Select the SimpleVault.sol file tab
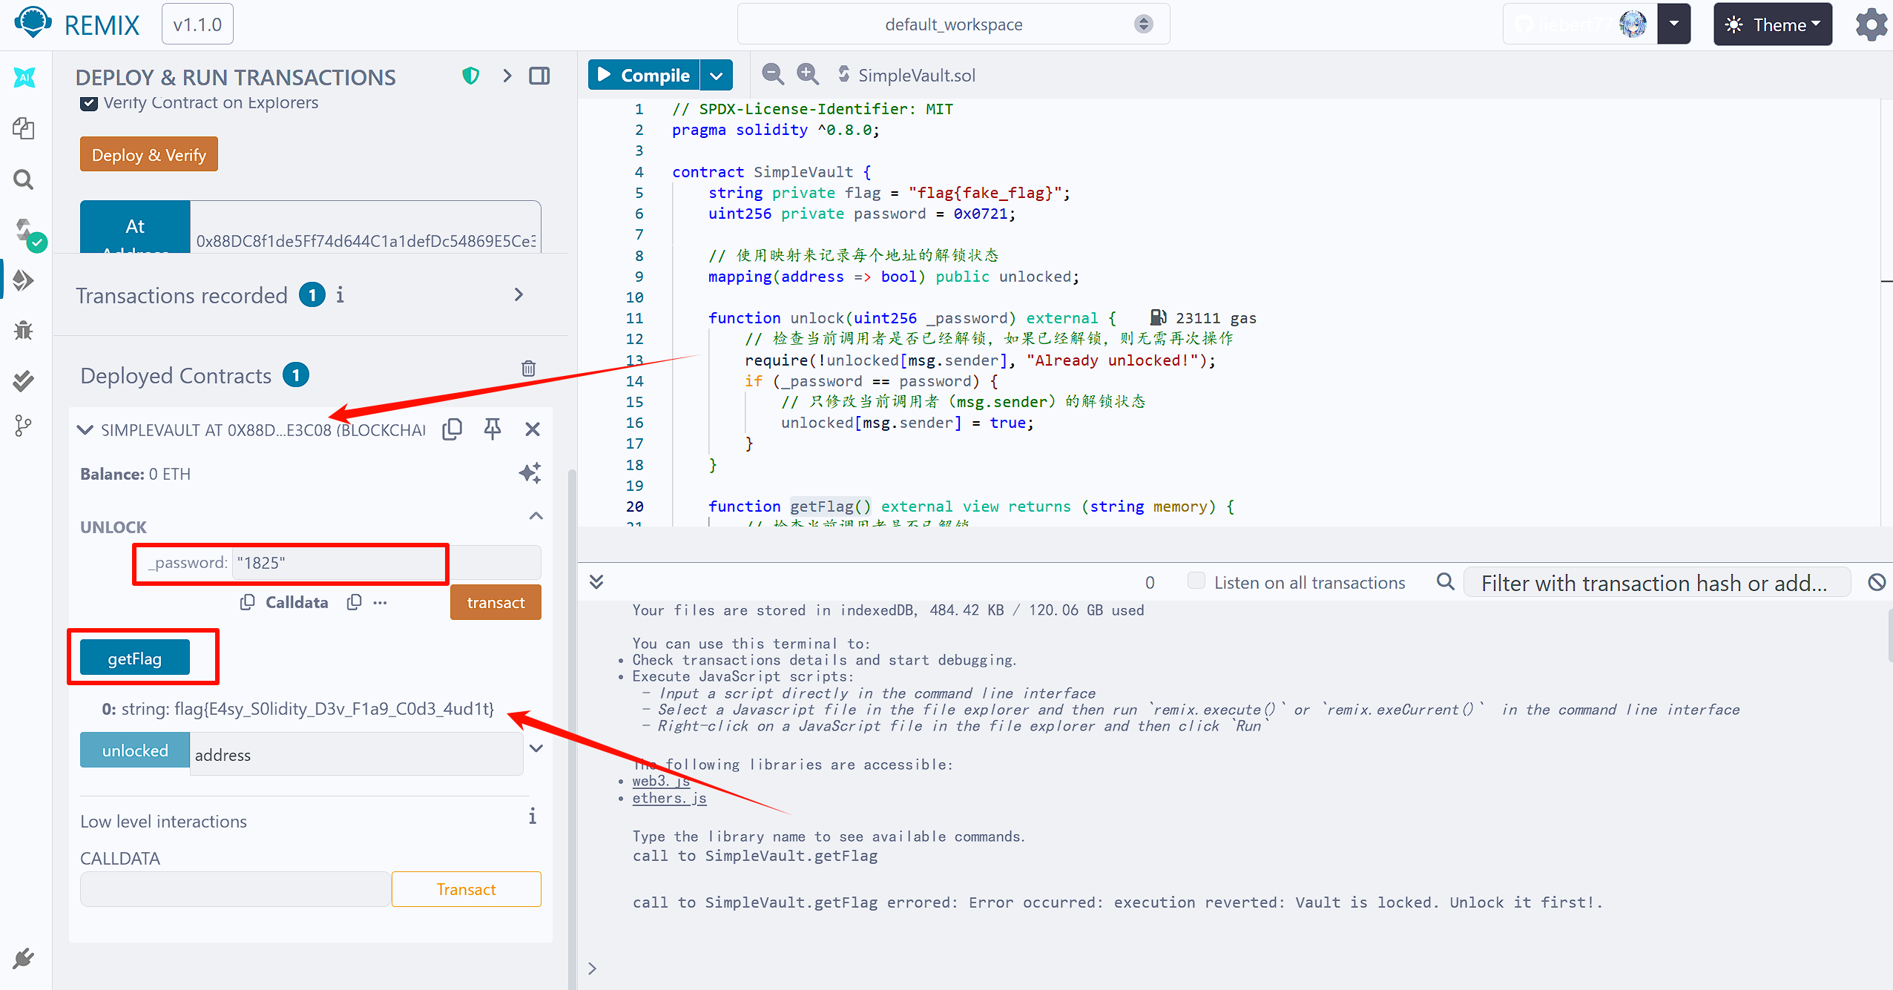Image resolution: width=1893 pixels, height=990 pixels. [x=915, y=76]
